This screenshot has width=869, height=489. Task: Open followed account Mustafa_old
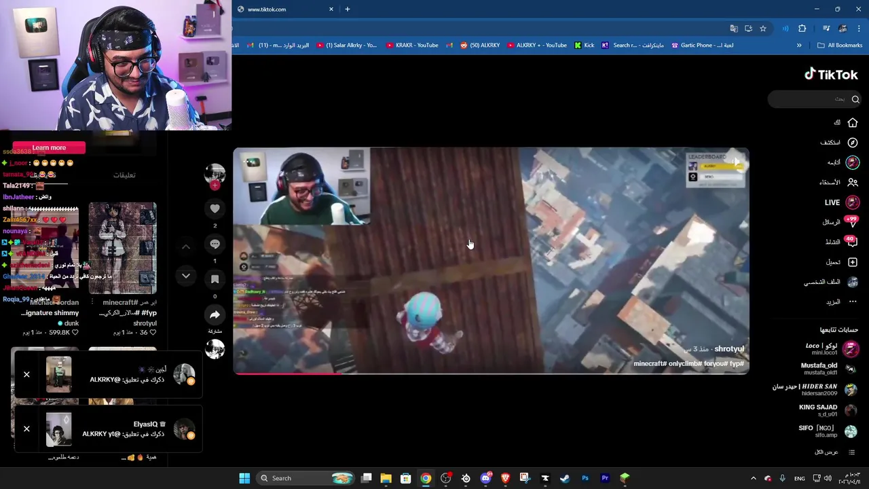click(828, 369)
